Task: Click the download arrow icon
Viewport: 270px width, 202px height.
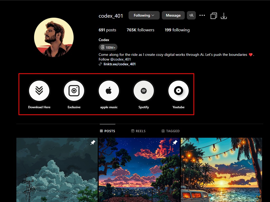Action: pyautogui.click(x=224, y=16)
